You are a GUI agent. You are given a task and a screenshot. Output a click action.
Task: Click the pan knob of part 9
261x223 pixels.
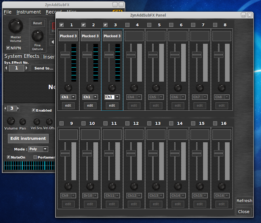point(68,186)
